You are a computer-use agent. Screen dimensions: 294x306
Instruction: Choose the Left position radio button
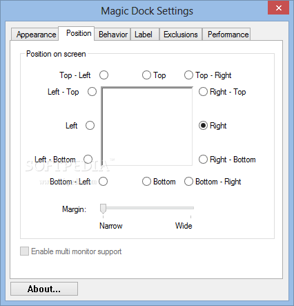90,126
